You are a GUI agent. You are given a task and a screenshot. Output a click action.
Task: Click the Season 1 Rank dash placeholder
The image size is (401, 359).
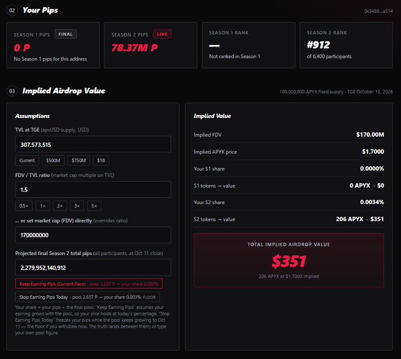pyautogui.click(x=214, y=45)
